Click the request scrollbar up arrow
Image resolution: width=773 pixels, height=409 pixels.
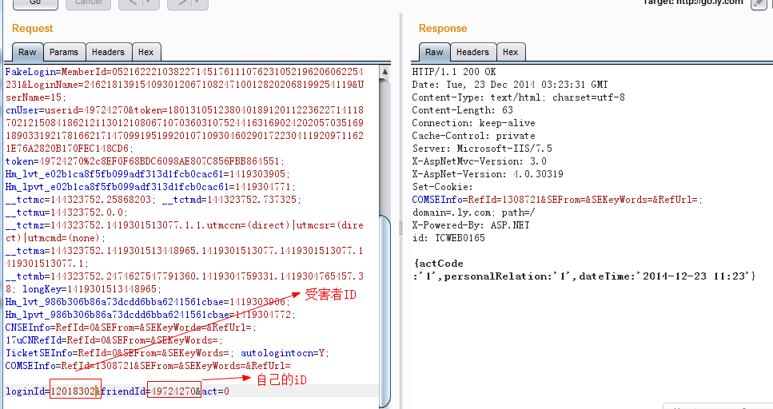coord(385,72)
